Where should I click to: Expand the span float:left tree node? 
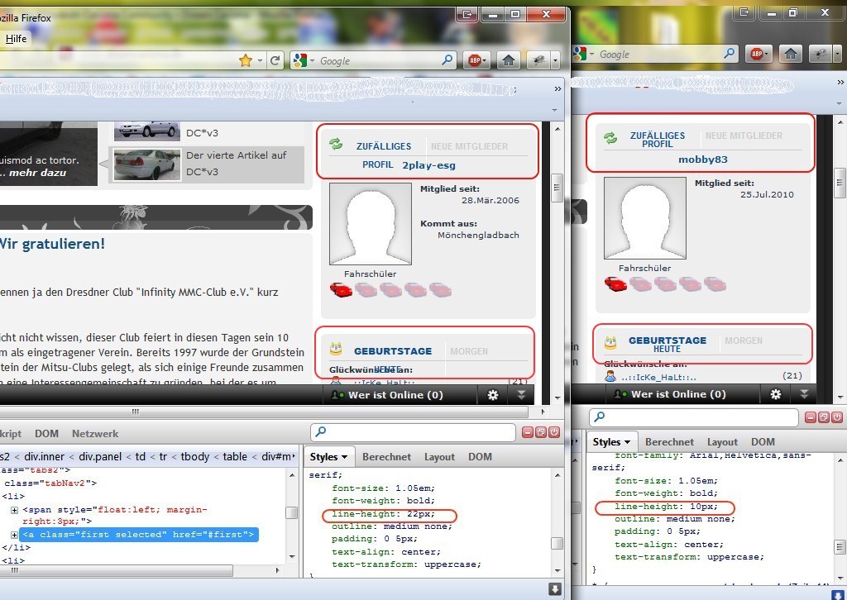point(14,510)
